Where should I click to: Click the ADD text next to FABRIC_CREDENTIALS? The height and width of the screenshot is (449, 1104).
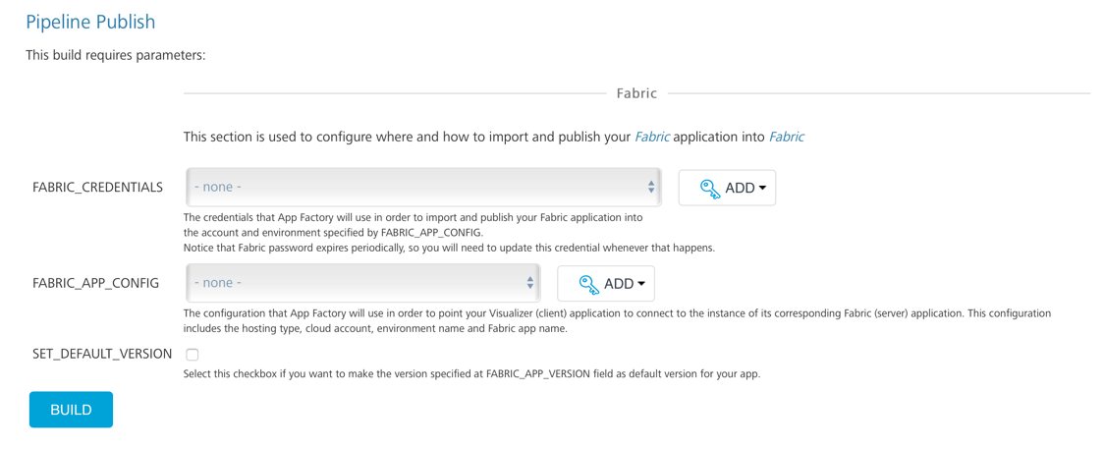tap(739, 189)
